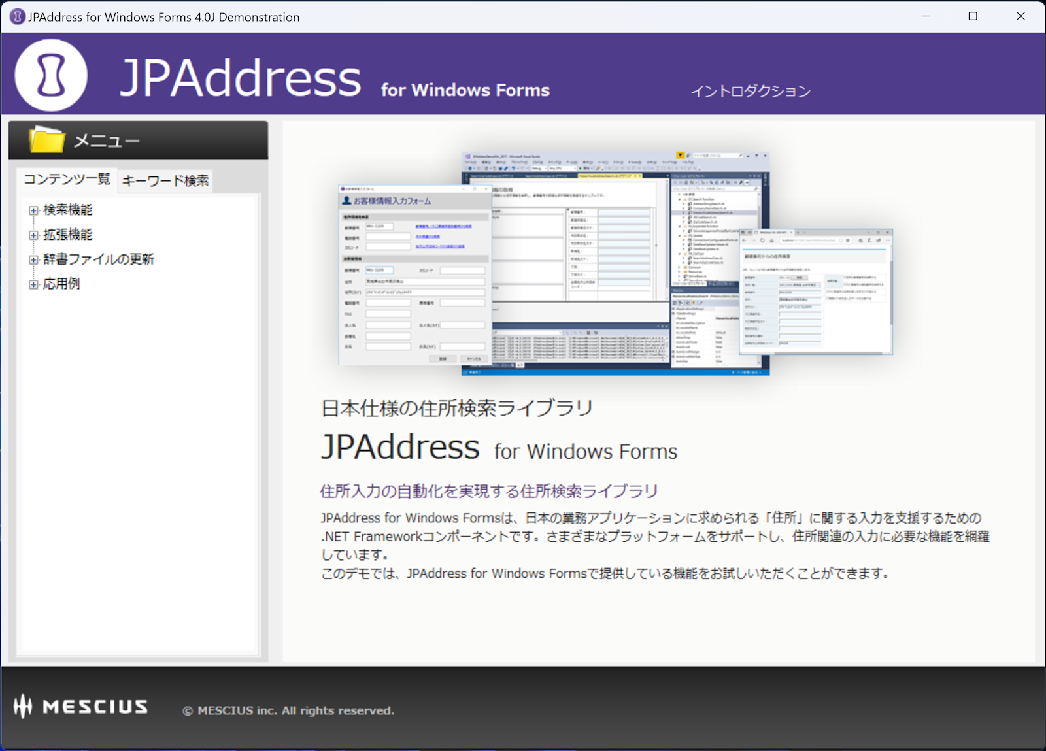Viewport: 1046px width, 751px height.
Task: Expand the 辞書ファイルの更新 tree node
Action: [x=33, y=260]
